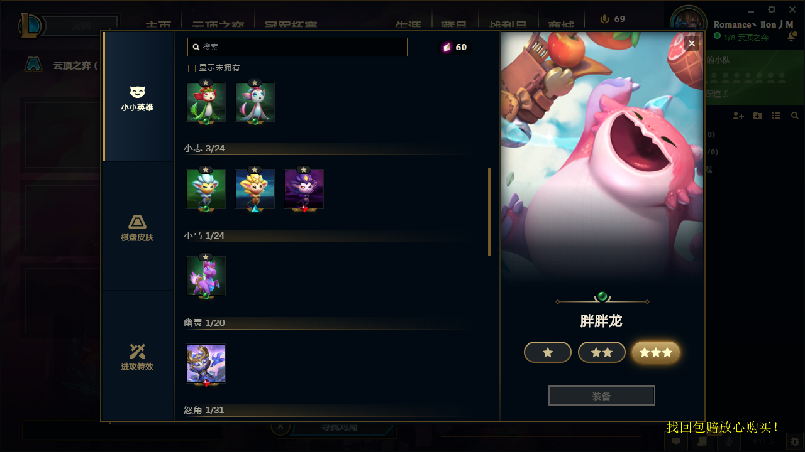The image size is (805, 452).
Task: Select the three-star tier button
Action: (x=656, y=352)
